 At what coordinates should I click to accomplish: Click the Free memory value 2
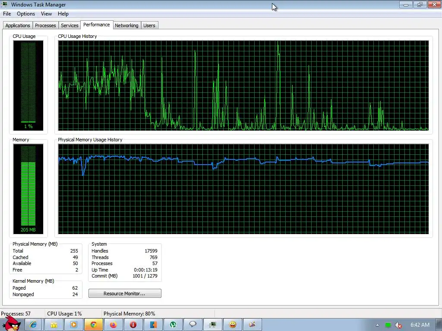pos(77,270)
